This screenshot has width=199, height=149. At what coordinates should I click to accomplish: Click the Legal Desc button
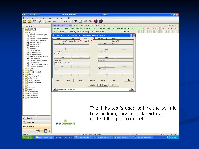point(114,85)
